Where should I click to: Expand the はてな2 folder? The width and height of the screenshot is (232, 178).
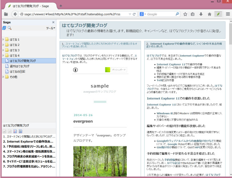pos(3,45)
